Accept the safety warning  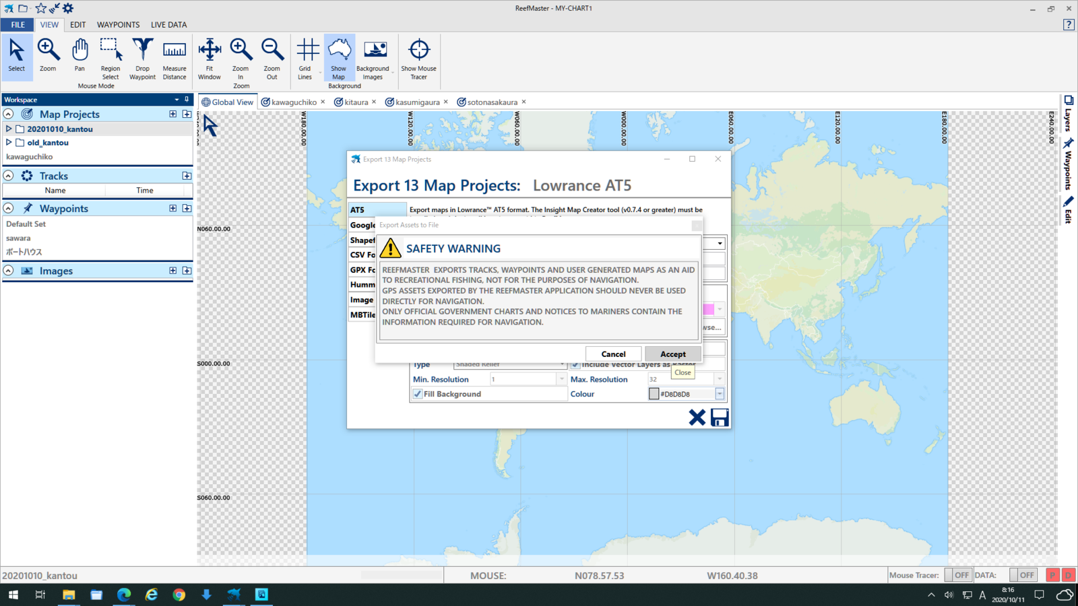672,354
